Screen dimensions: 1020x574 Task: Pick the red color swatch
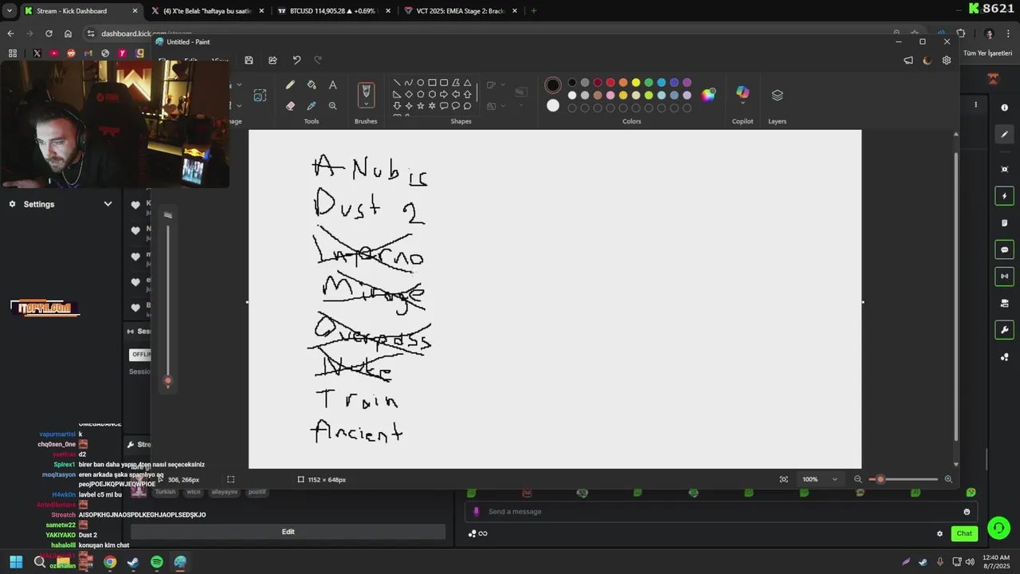(610, 82)
